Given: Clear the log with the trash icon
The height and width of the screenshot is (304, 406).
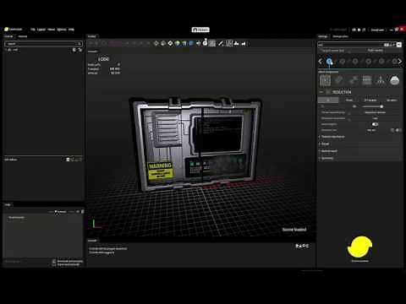Looking at the screenshot, I should 82,211.
